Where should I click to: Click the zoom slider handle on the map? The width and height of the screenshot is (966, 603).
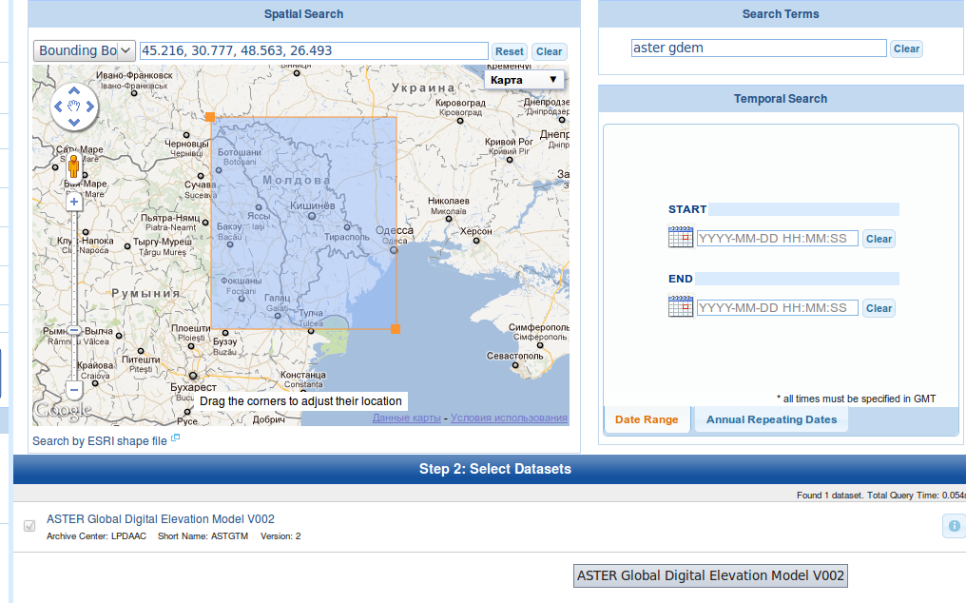(74, 330)
